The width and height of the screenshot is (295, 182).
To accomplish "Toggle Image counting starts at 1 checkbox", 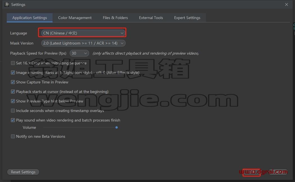I will point(13,73).
